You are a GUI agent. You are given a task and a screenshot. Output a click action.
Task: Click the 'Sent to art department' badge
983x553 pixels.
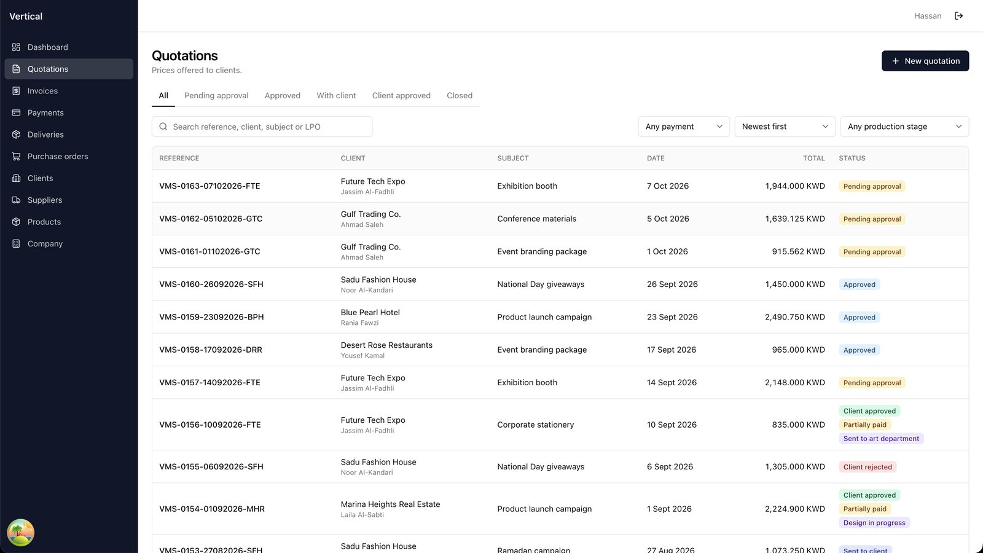coord(881,439)
